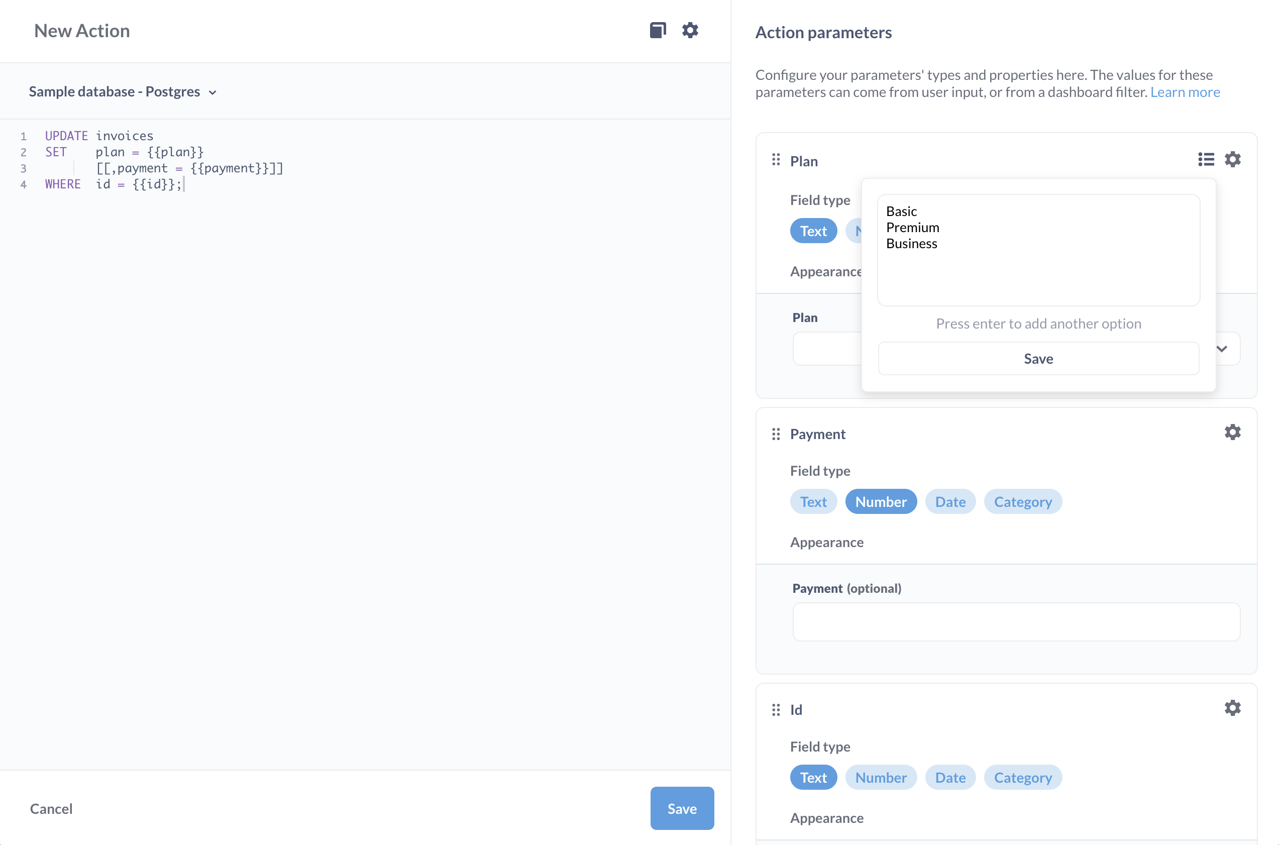The height and width of the screenshot is (845, 1279).
Task: Click the Cancel button
Action: pyautogui.click(x=51, y=808)
